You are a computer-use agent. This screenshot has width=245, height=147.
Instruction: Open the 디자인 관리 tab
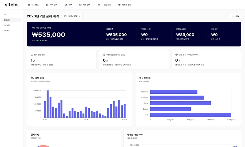(104, 5)
